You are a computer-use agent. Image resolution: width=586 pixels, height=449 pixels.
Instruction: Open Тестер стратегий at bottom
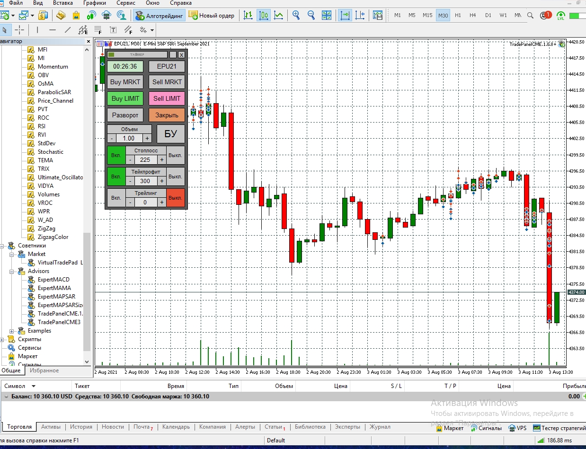pos(559,428)
